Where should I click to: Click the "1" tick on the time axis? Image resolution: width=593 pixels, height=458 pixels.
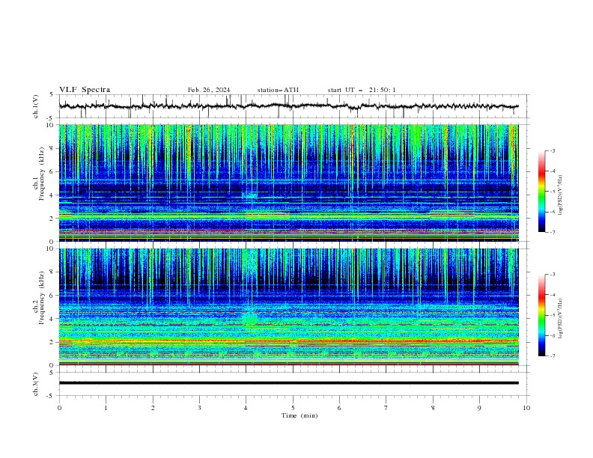[x=106, y=408]
